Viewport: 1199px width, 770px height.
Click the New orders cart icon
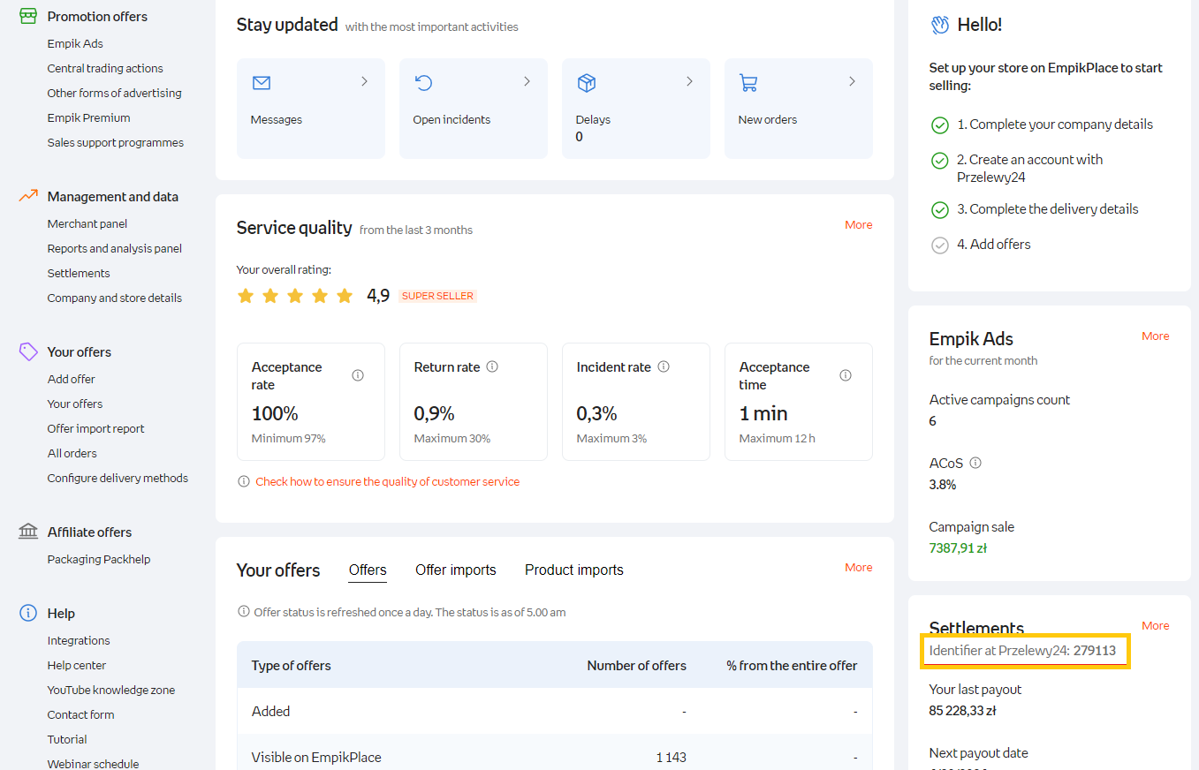pyautogui.click(x=748, y=83)
